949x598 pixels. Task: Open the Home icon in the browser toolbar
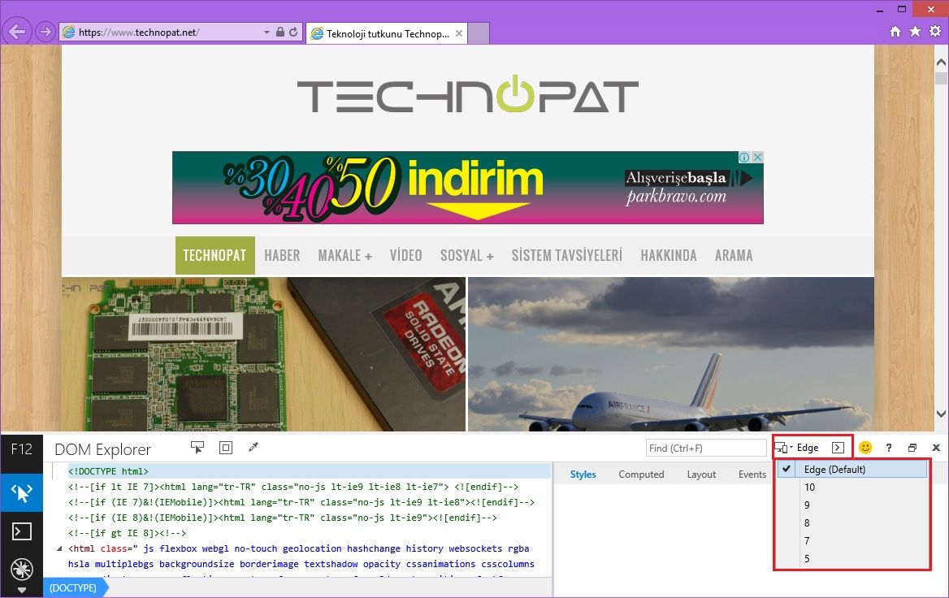coord(895,32)
